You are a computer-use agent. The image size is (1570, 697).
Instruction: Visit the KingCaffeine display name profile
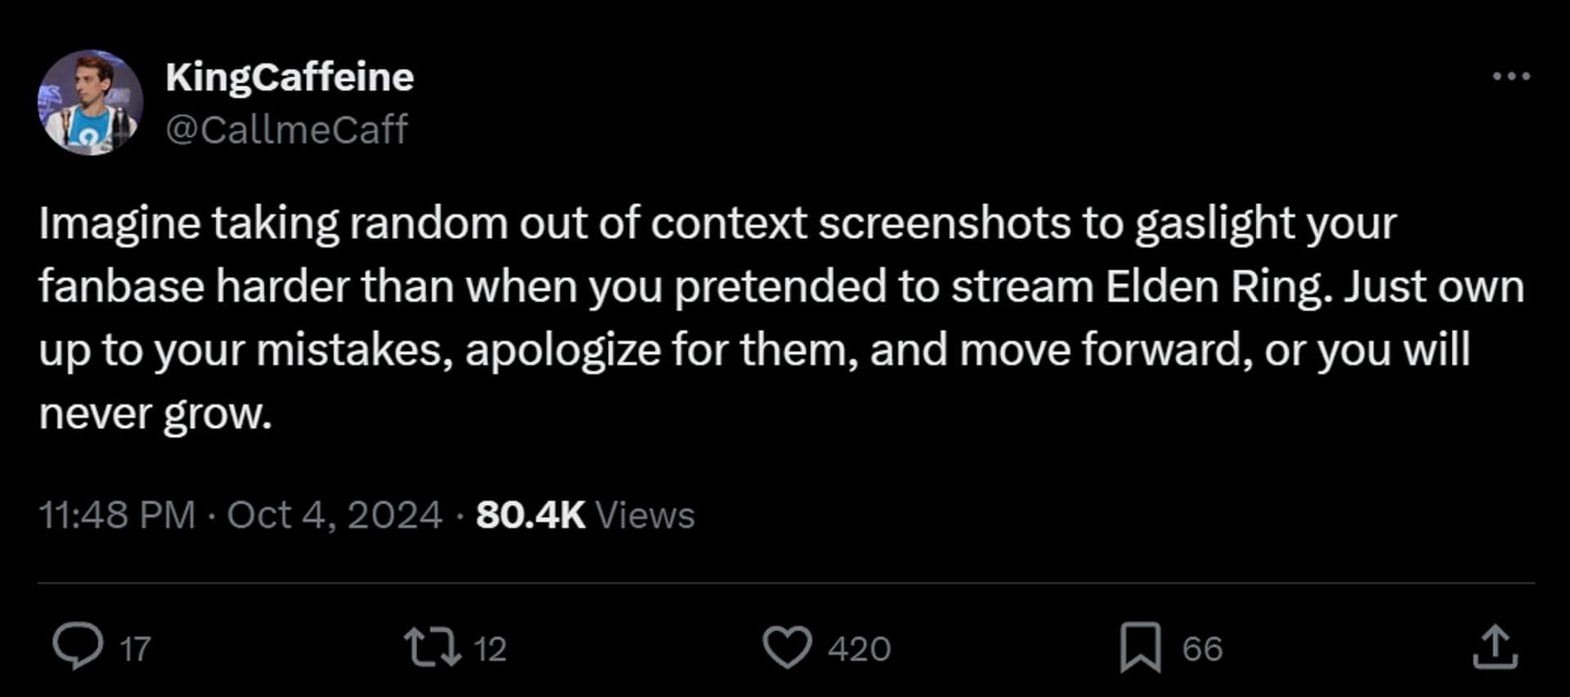click(x=289, y=77)
